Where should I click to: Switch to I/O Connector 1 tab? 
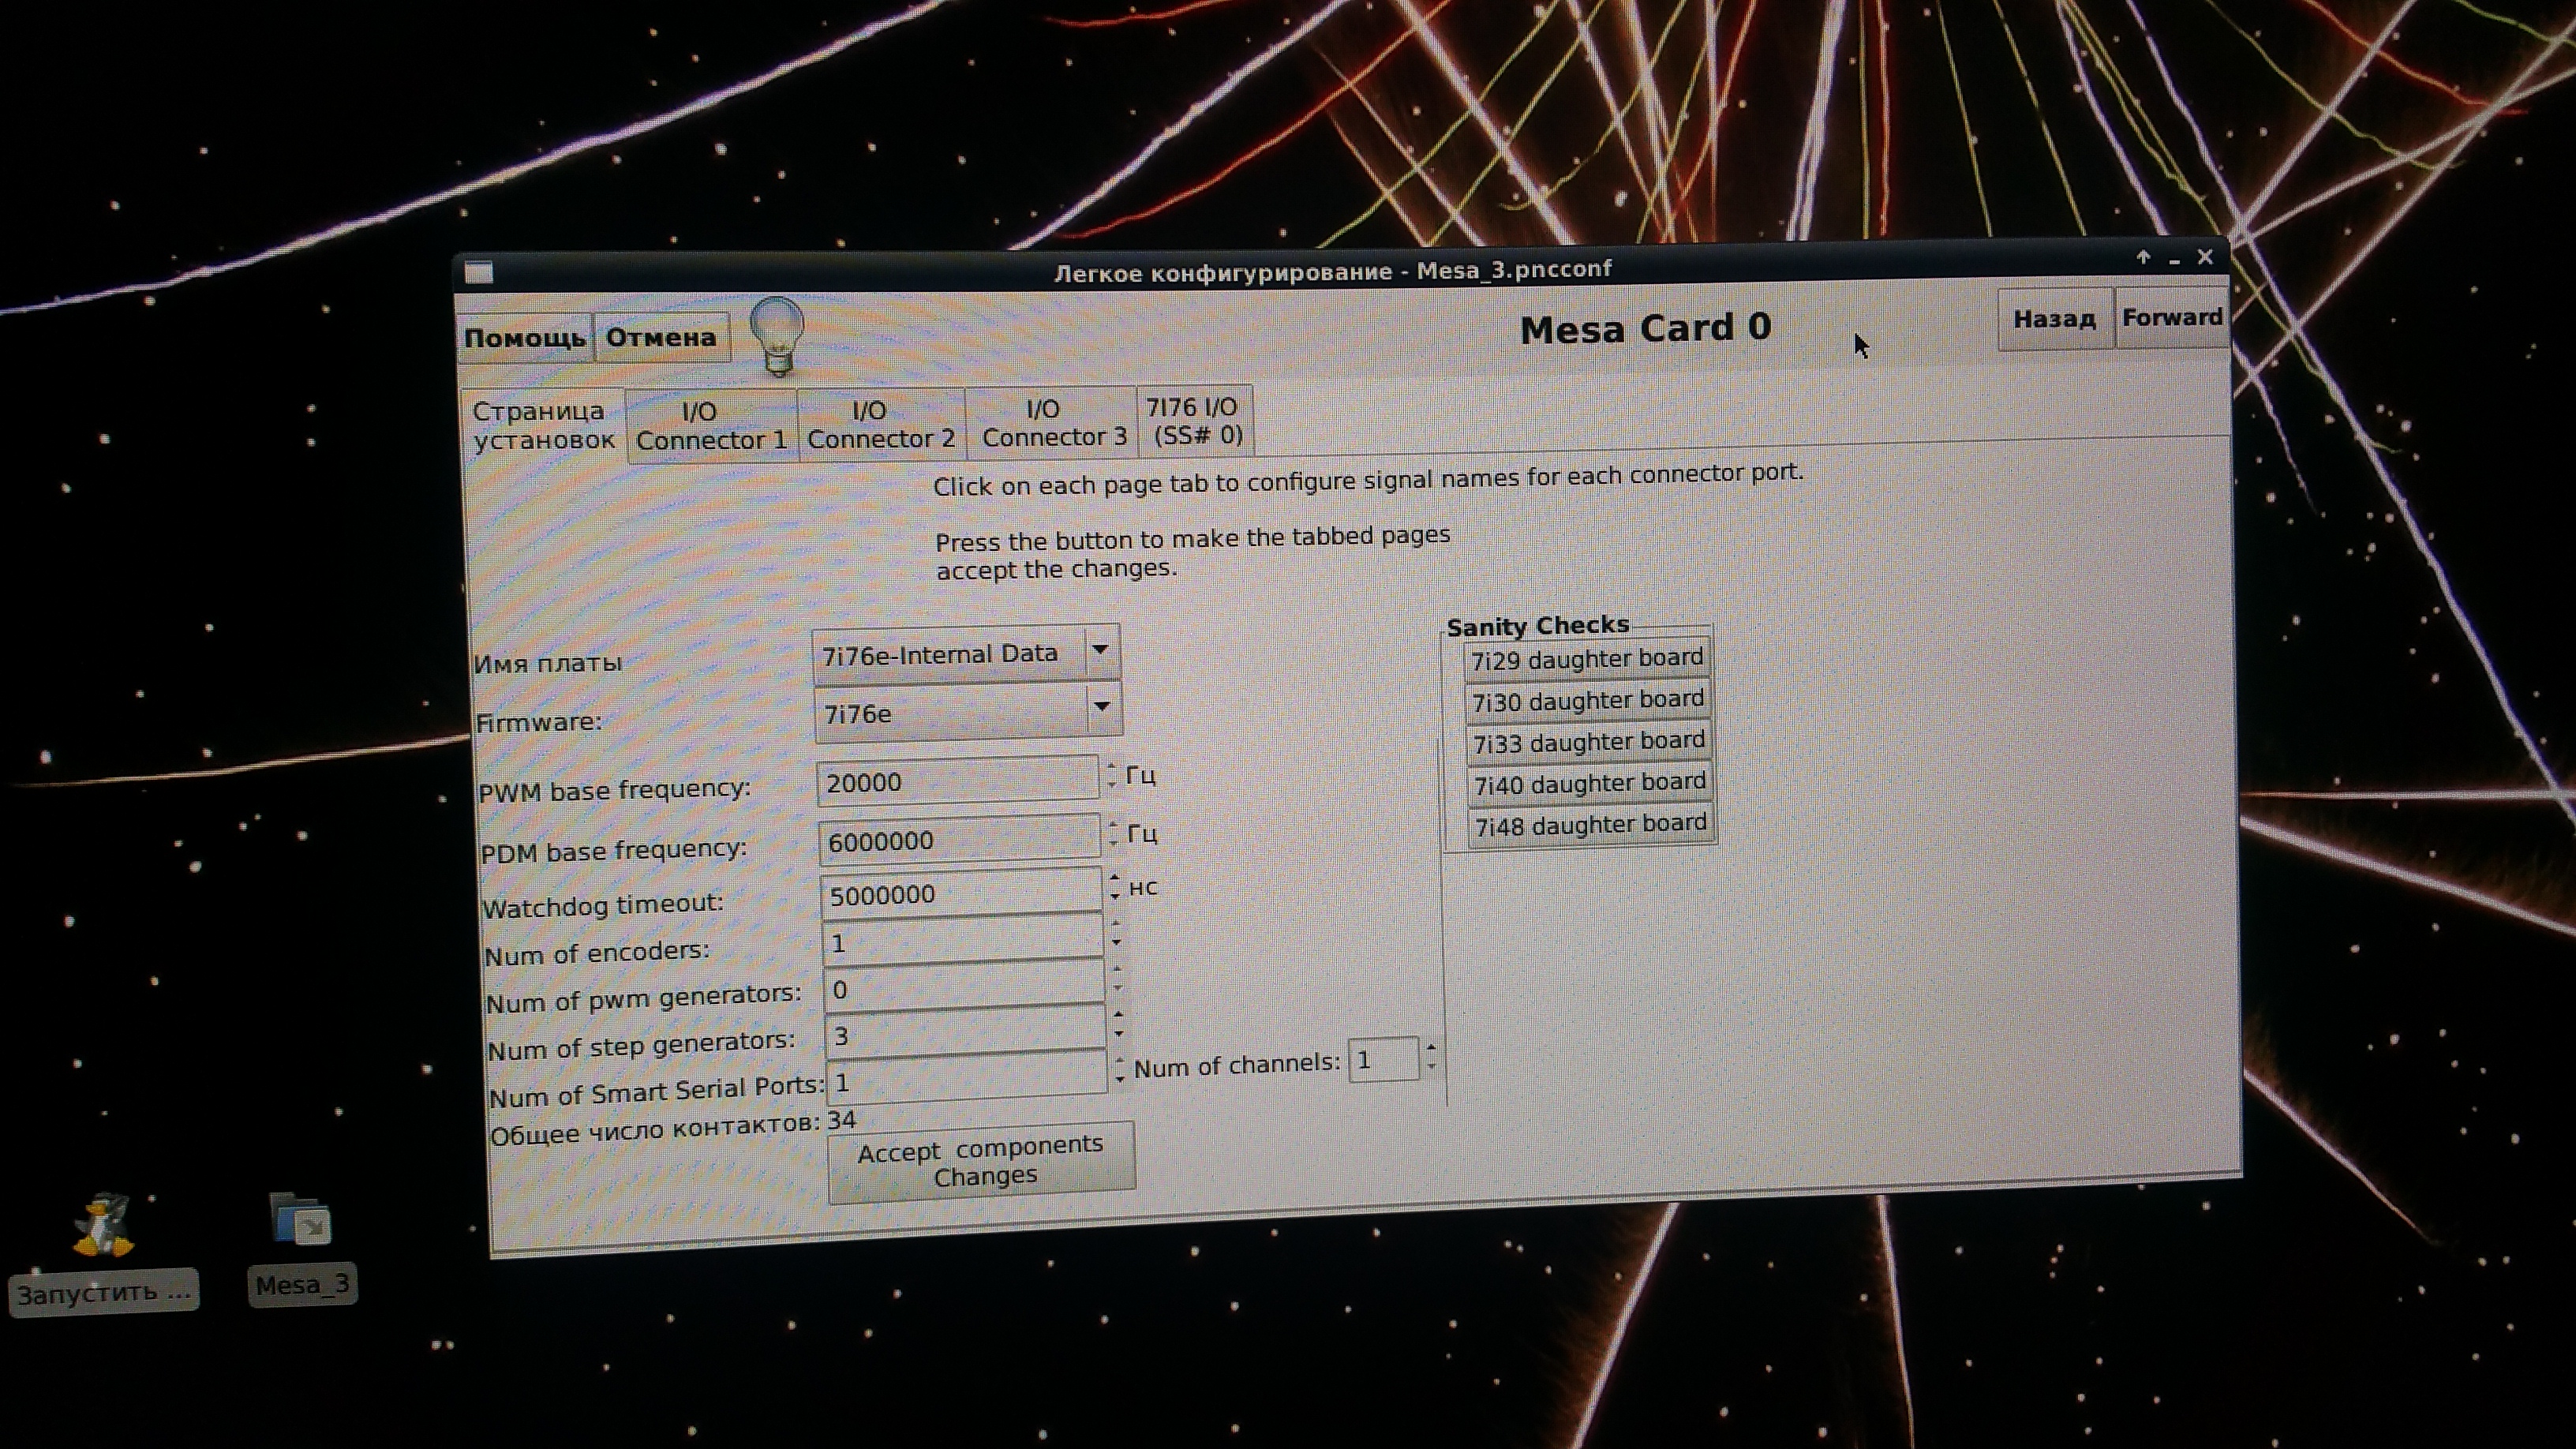click(711, 425)
